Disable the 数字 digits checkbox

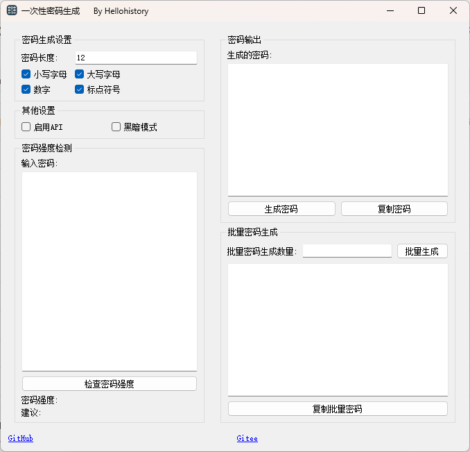[26, 90]
